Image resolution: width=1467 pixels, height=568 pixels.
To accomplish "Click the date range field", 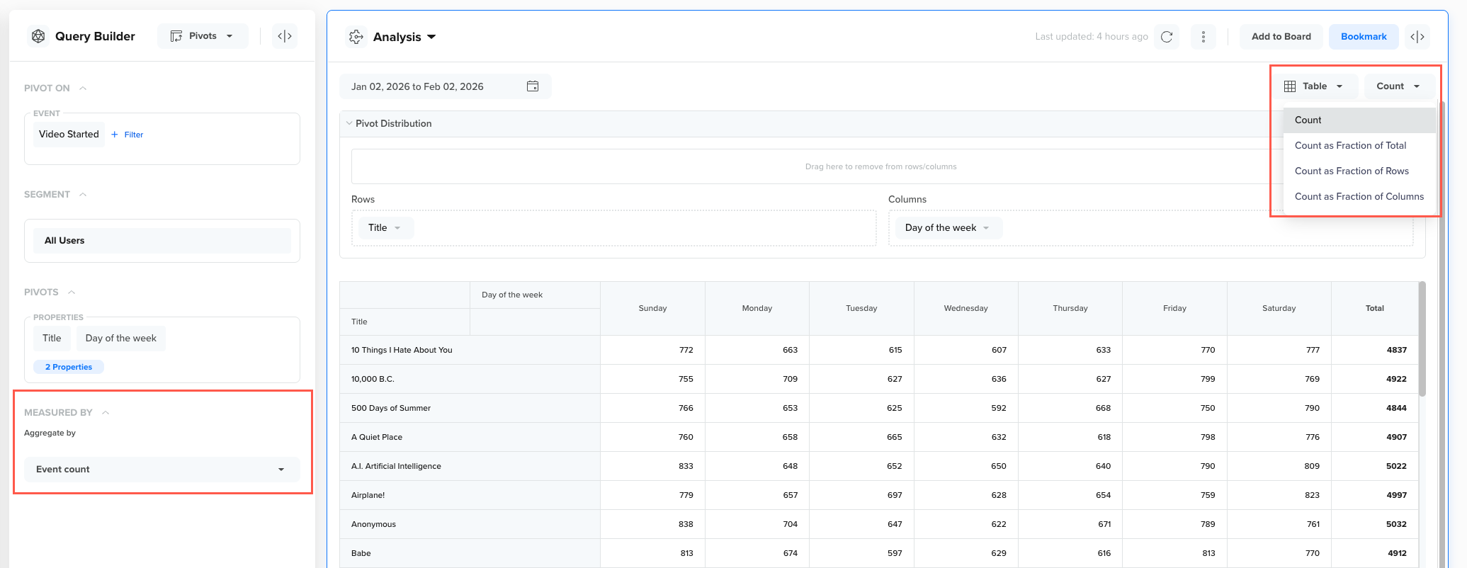I will 445,86.
